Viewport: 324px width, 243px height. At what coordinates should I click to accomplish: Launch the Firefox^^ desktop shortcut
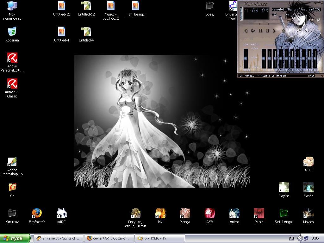click(37, 216)
